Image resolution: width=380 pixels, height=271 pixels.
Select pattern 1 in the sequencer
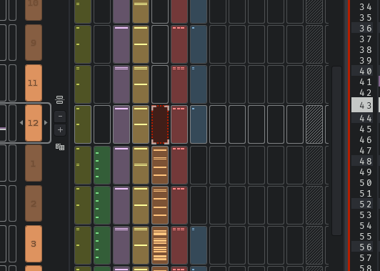34,163
